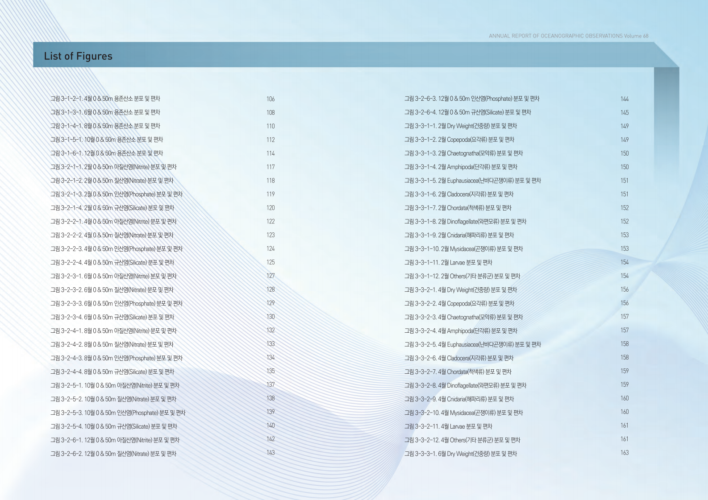Click entry 그림 3-2-6-3 December Phosphate
Image resolution: width=708 pixels, height=500 pixels.
tap(471, 99)
